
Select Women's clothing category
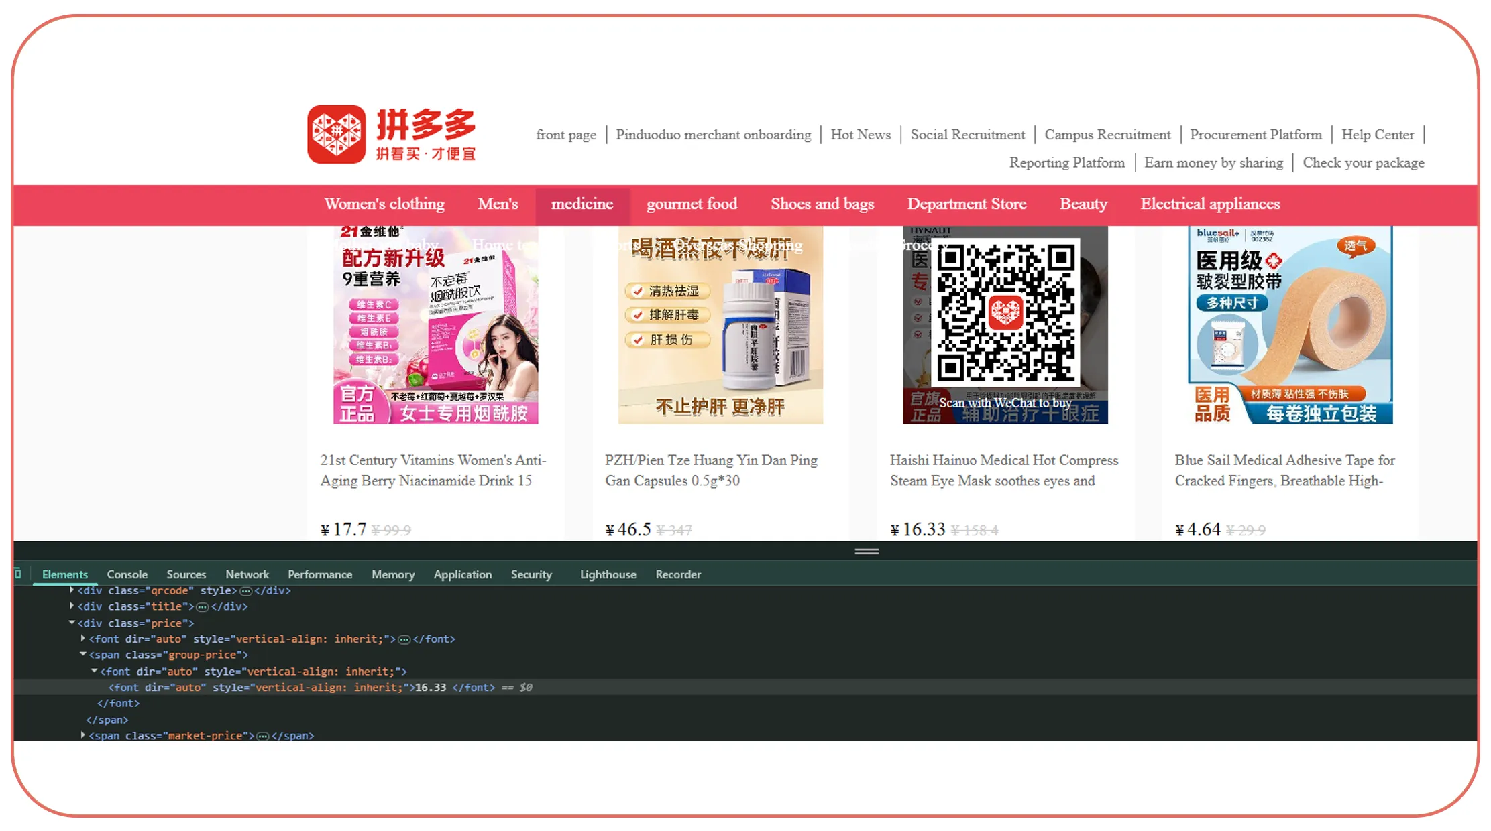(x=384, y=204)
